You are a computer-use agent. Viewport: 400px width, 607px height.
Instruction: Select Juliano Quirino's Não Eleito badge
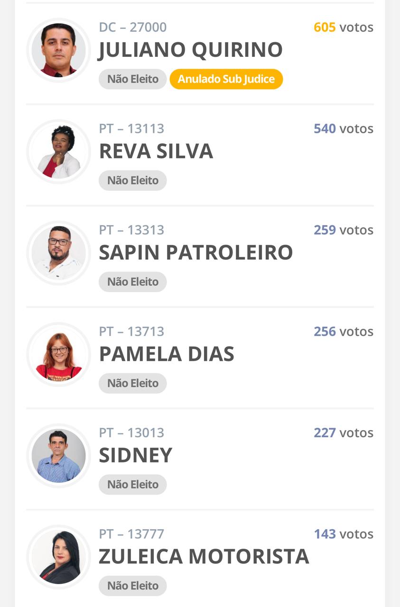[133, 79]
